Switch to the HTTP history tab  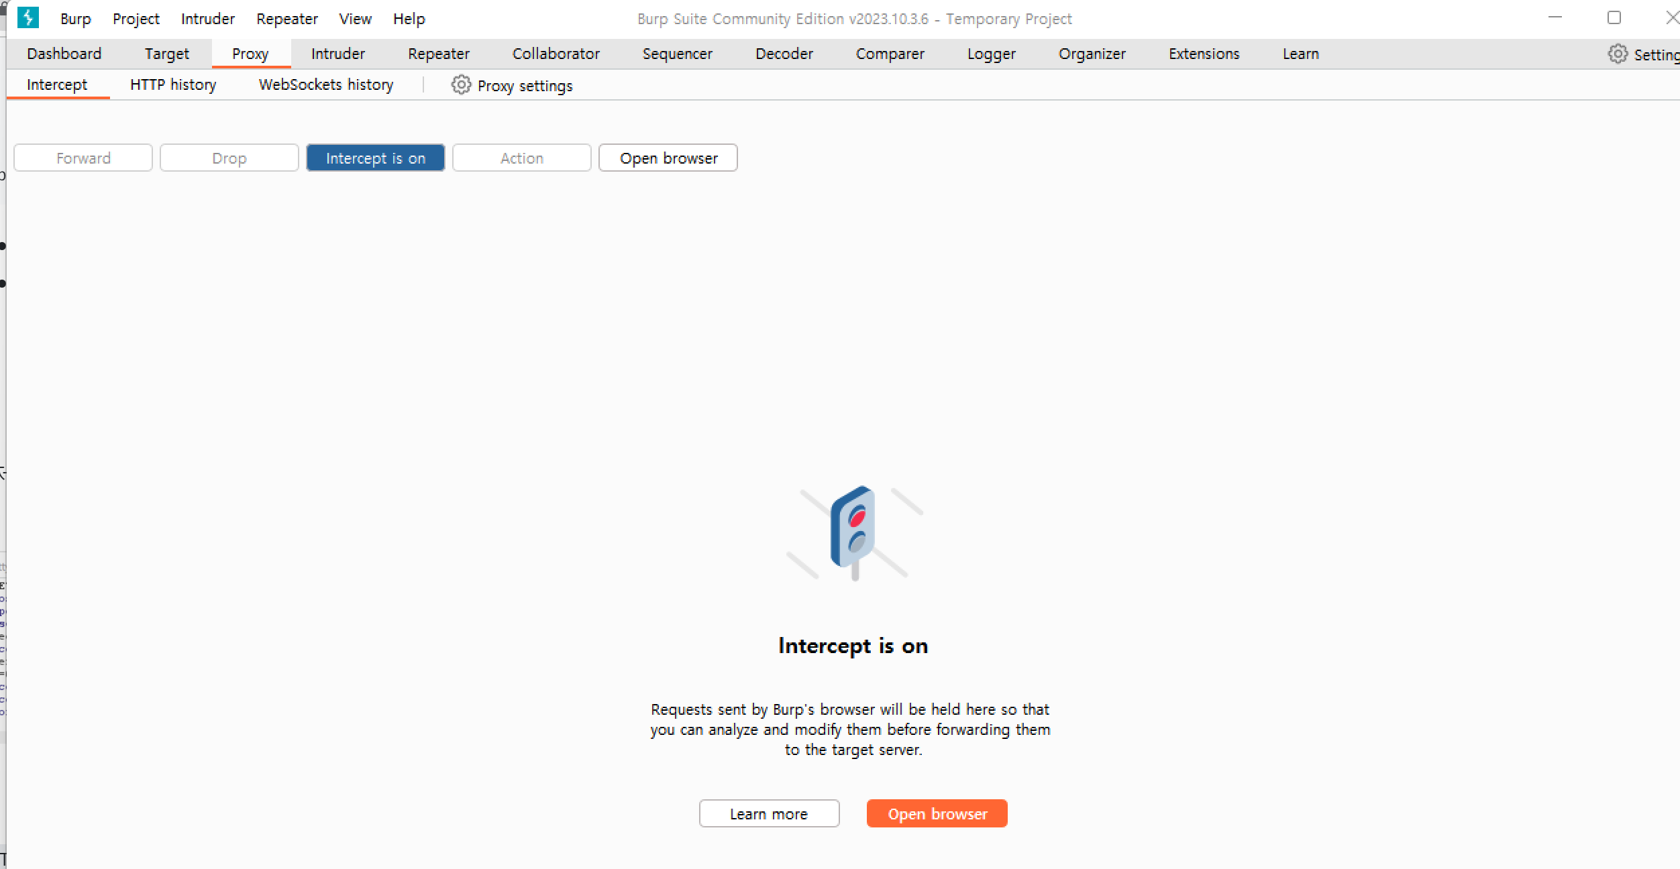[x=173, y=85]
